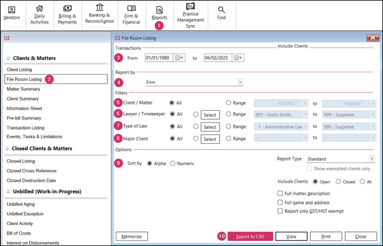Screen dimensions: 383x246
Task: Choose Range for Major Client
Action: pyautogui.click(x=228, y=139)
